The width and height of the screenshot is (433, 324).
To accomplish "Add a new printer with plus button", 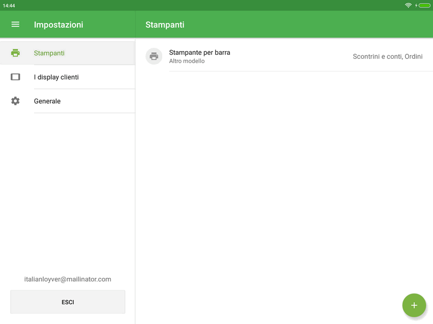I will (414, 305).
